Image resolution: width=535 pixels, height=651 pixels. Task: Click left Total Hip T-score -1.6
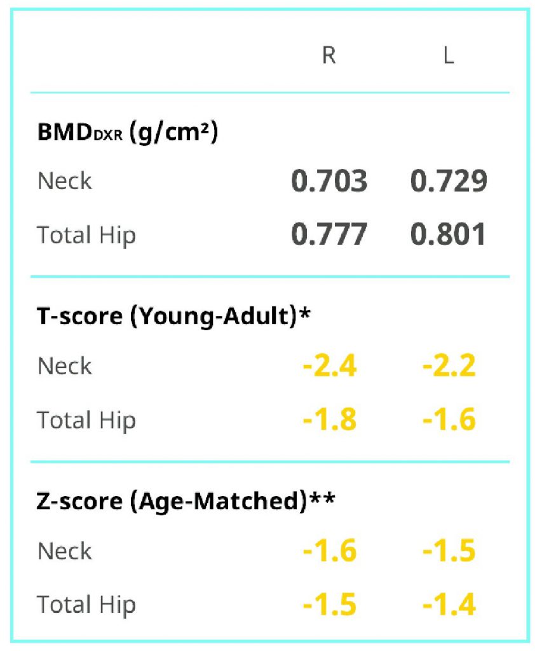pyautogui.click(x=449, y=419)
